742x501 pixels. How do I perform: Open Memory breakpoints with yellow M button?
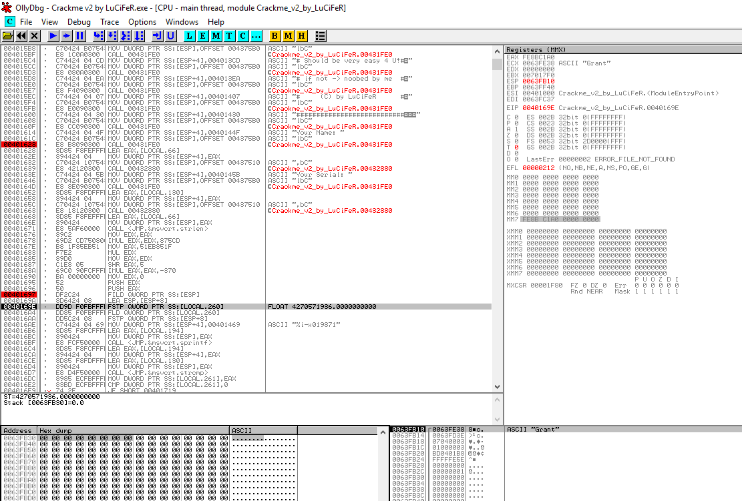click(x=289, y=36)
